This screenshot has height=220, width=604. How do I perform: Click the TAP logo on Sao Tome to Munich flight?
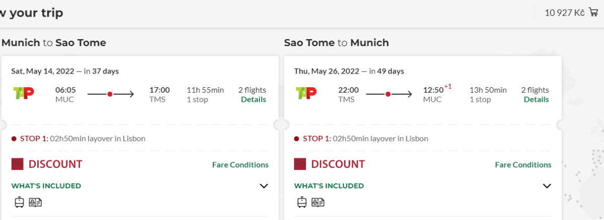coord(307,93)
